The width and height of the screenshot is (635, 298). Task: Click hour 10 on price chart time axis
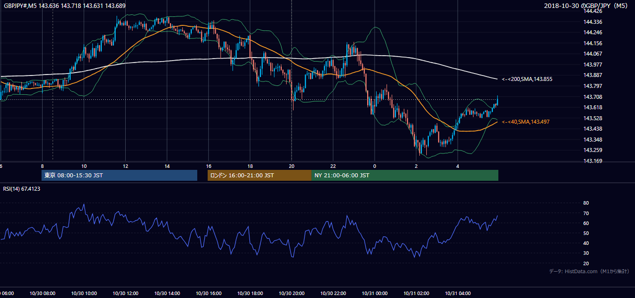pyautogui.click(x=84, y=166)
